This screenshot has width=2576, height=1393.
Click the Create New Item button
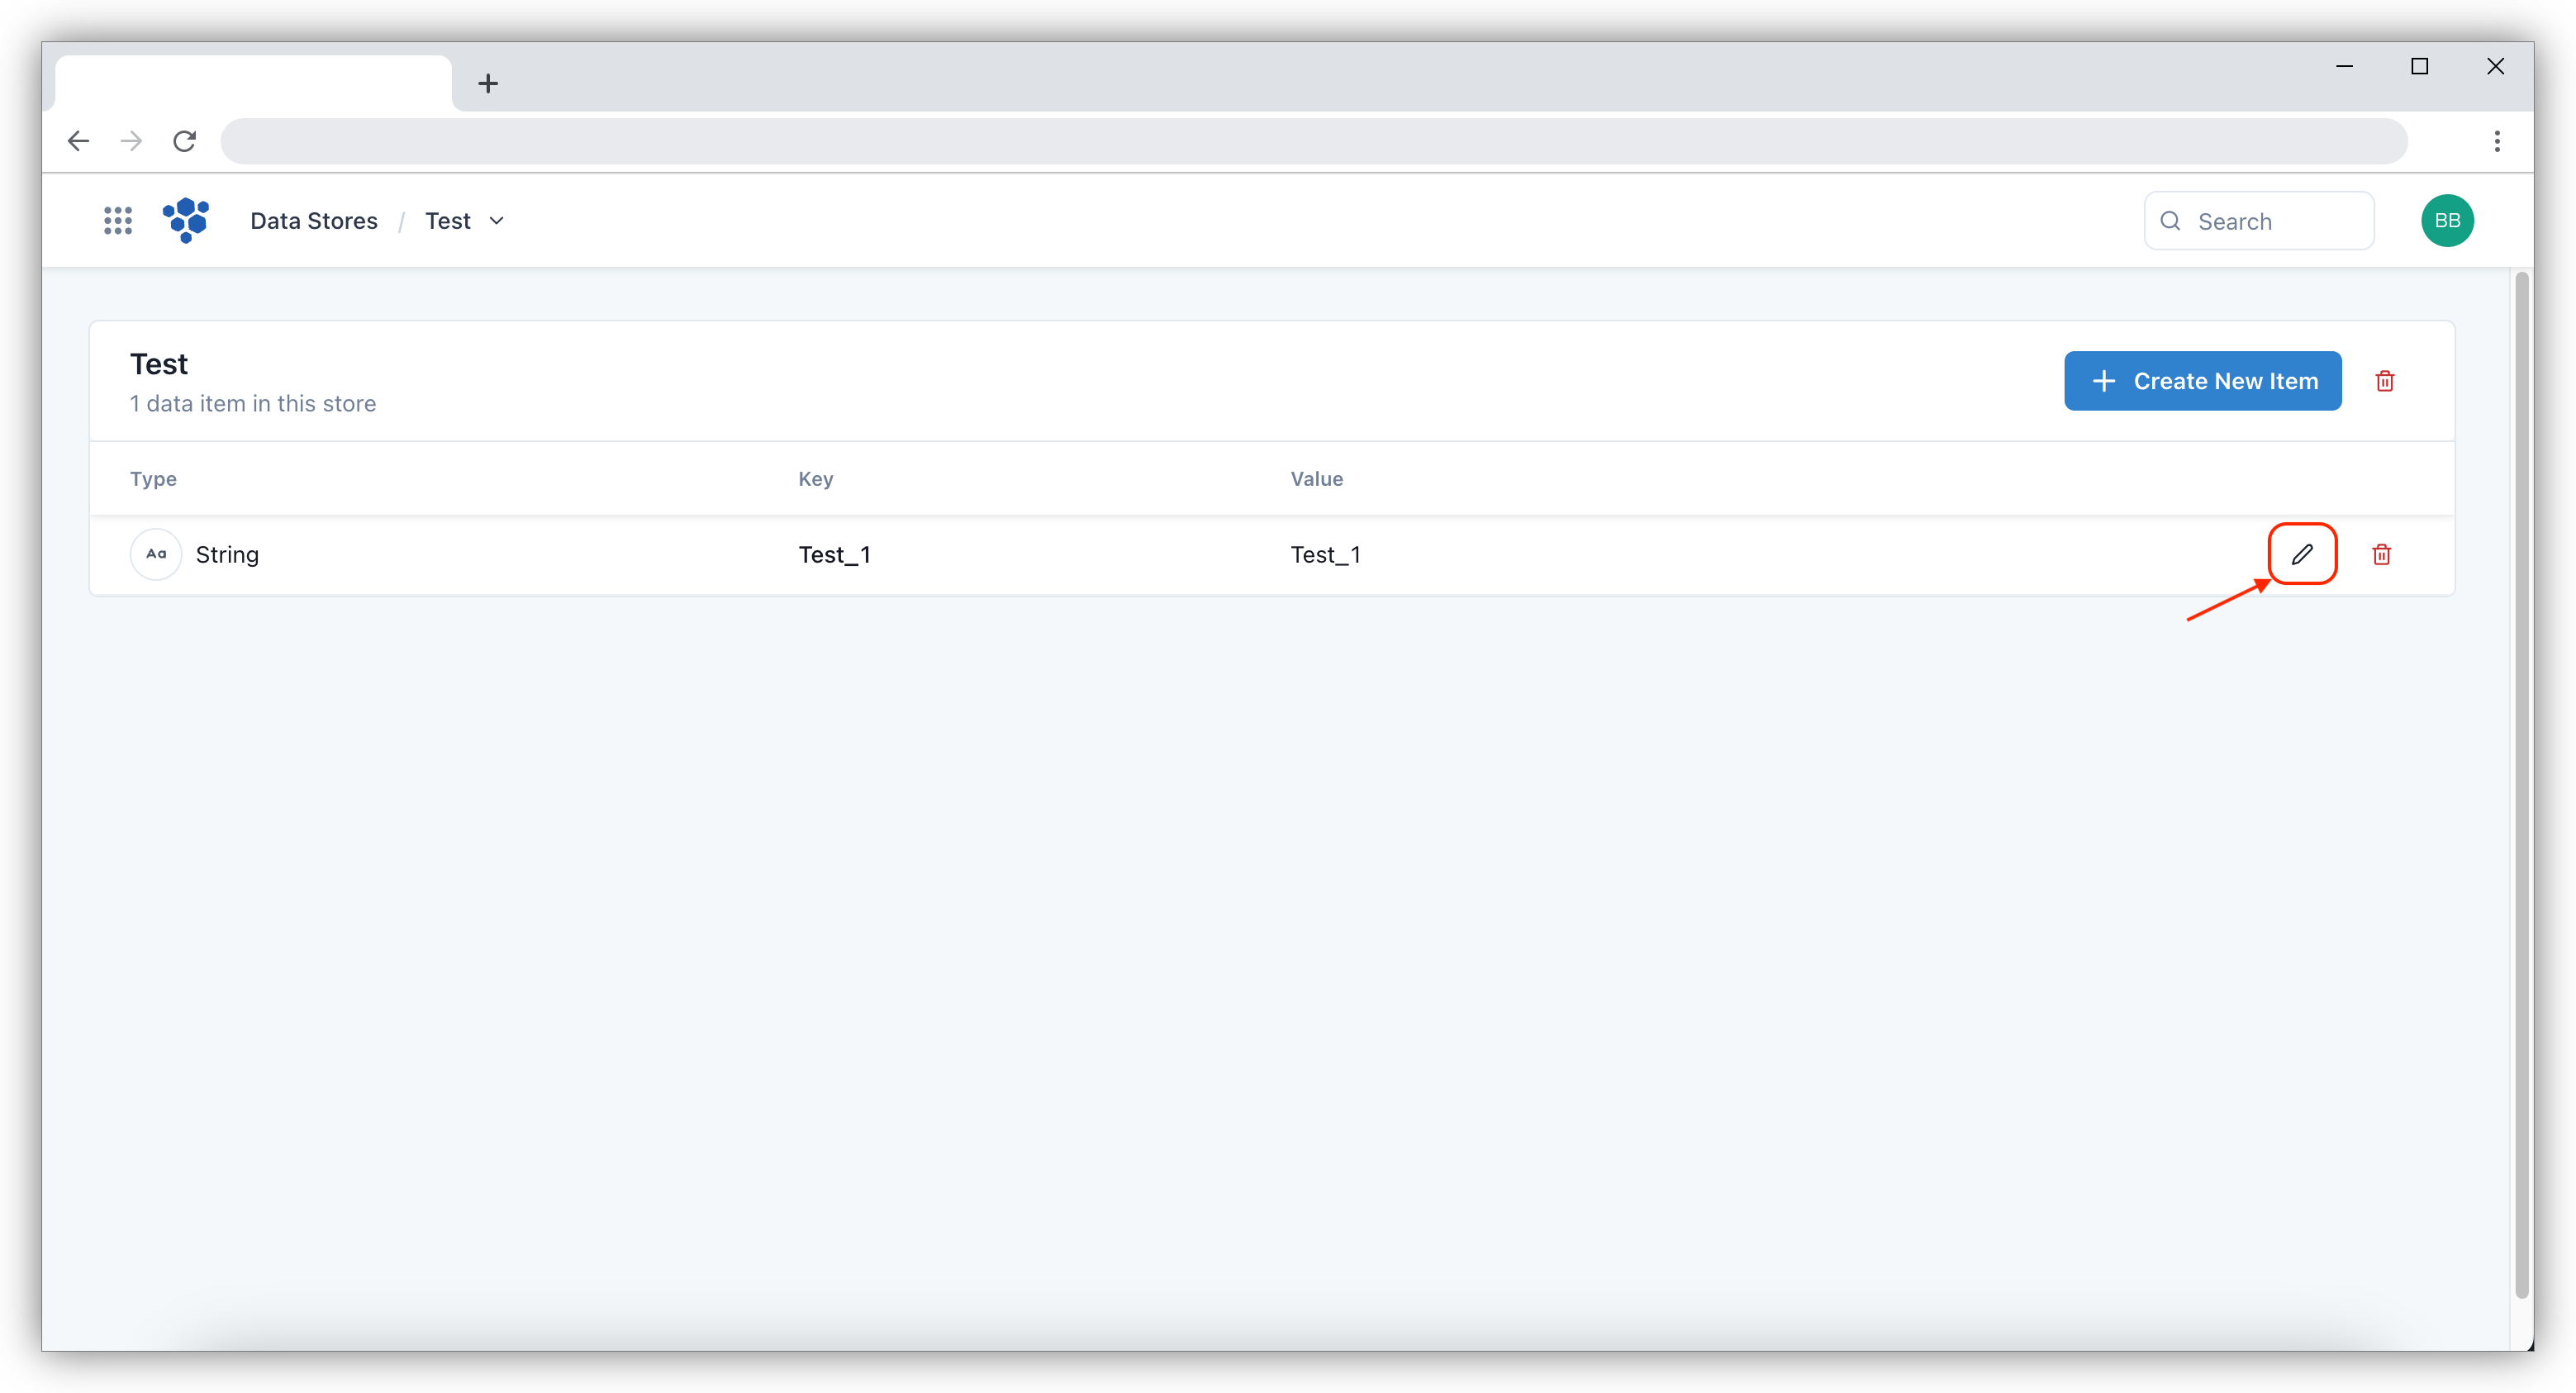[2202, 381]
